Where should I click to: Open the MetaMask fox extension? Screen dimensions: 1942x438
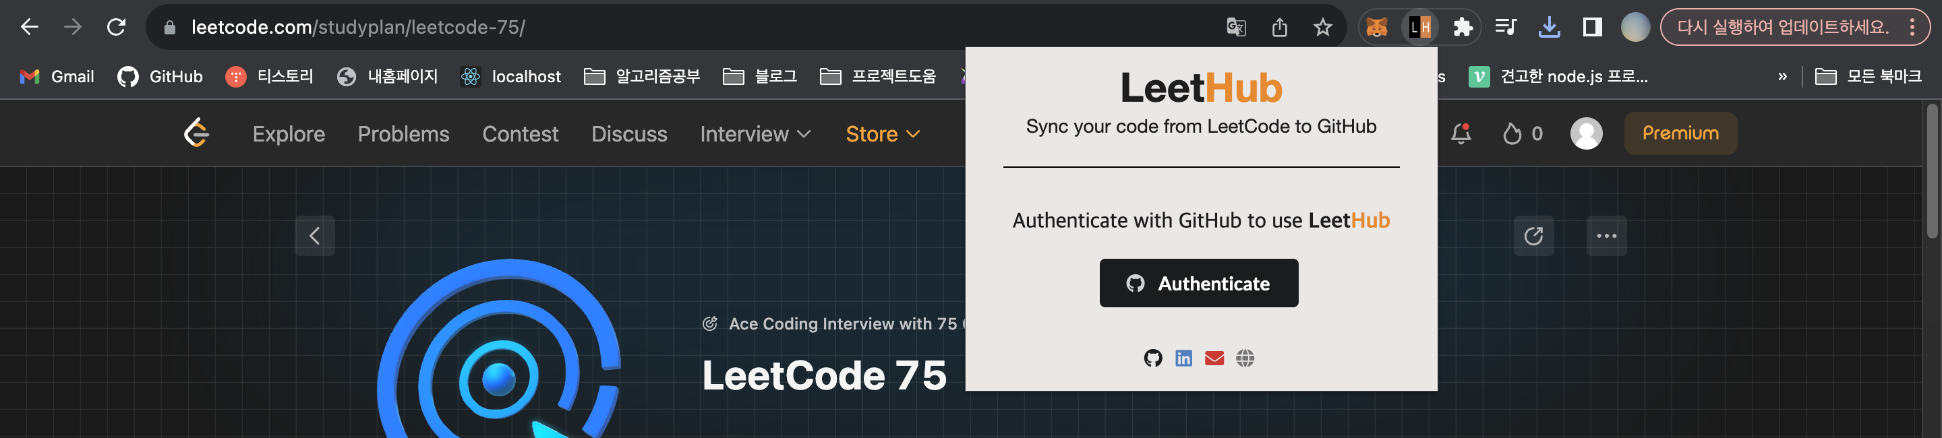(1376, 28)
